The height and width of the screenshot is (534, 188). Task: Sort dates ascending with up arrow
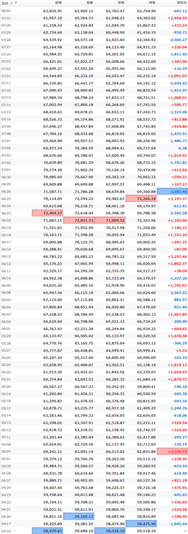11,3
